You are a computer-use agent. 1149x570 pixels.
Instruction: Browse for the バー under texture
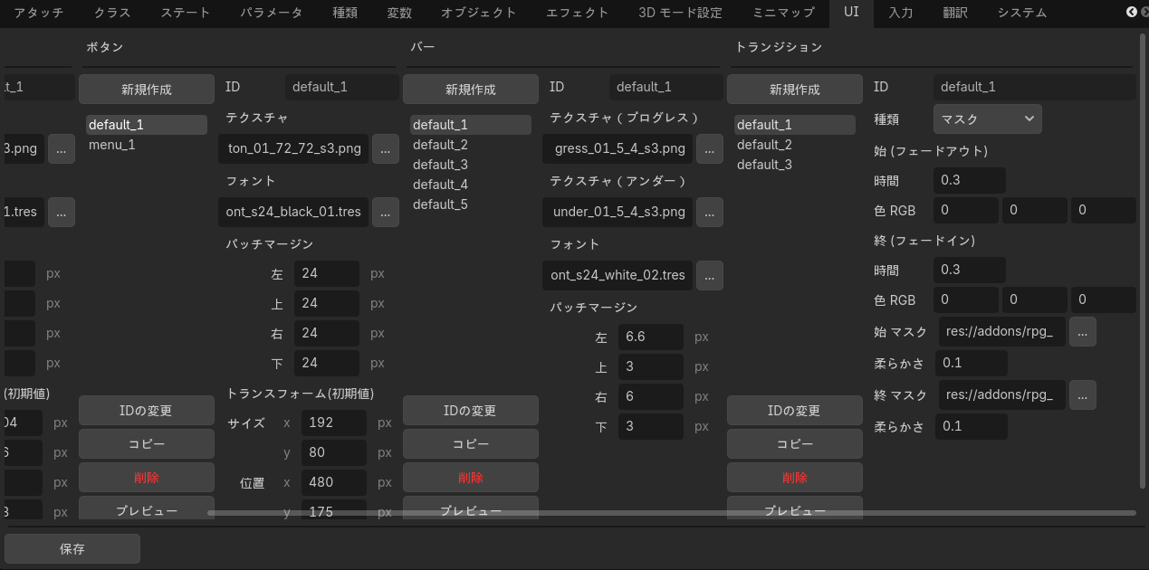point(710,212)
